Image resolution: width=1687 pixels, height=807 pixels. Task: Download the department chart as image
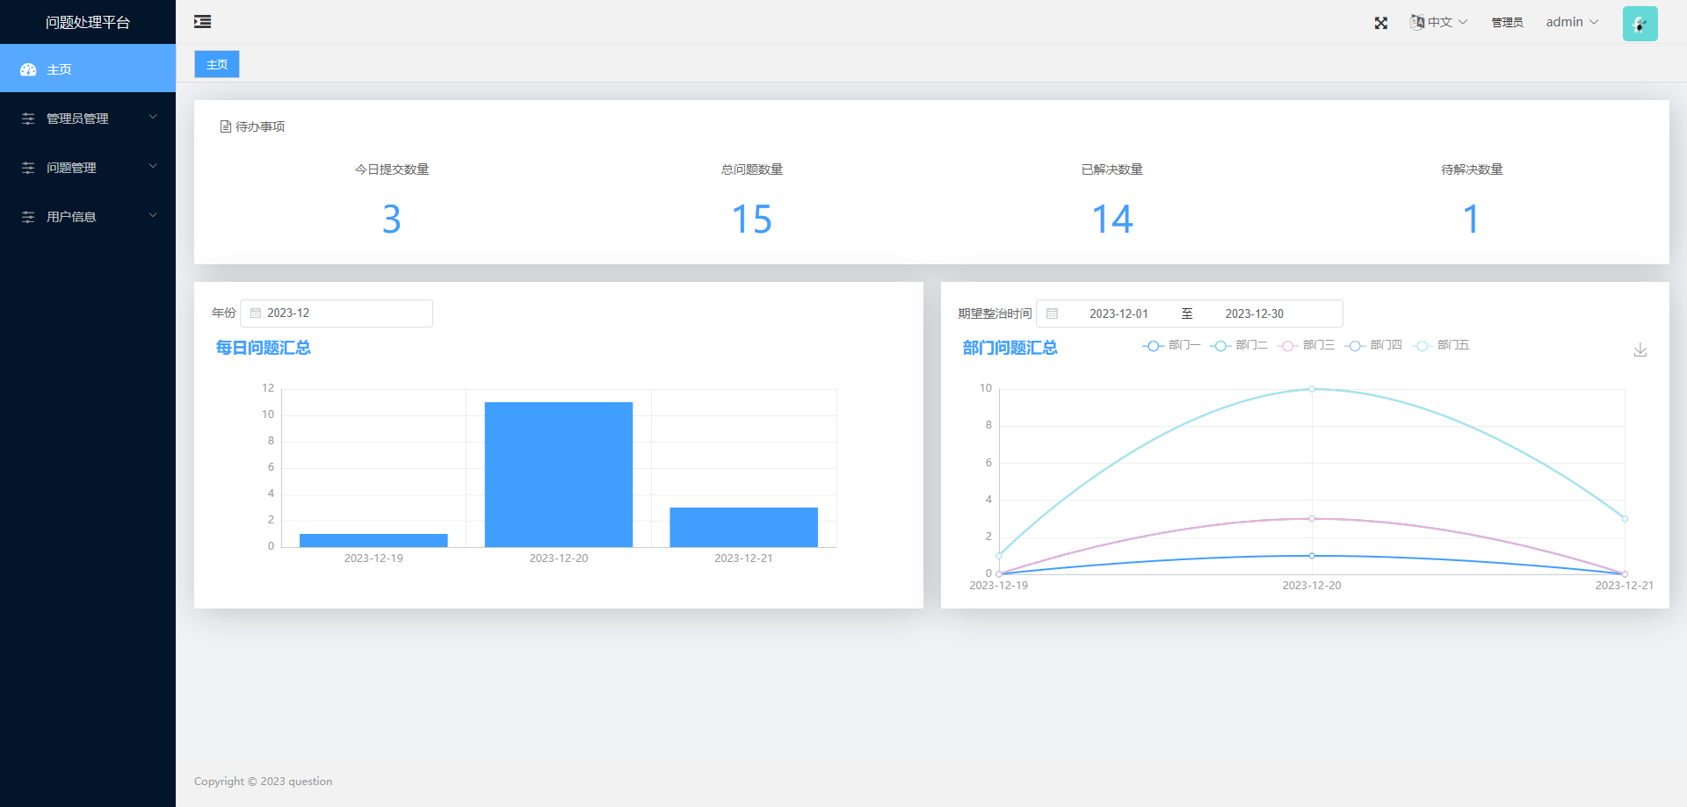(x=1640, y=350)
